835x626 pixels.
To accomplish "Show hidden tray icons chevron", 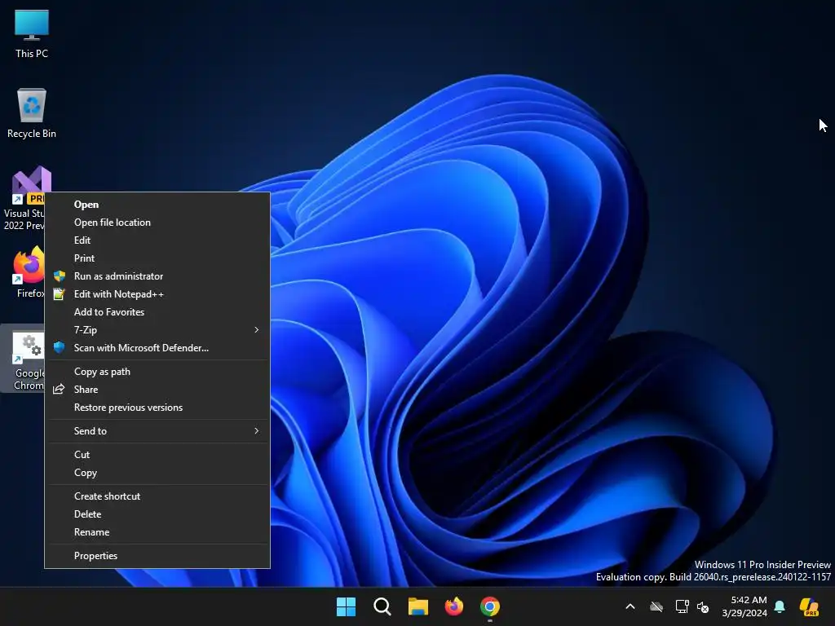I will (630, 606).
